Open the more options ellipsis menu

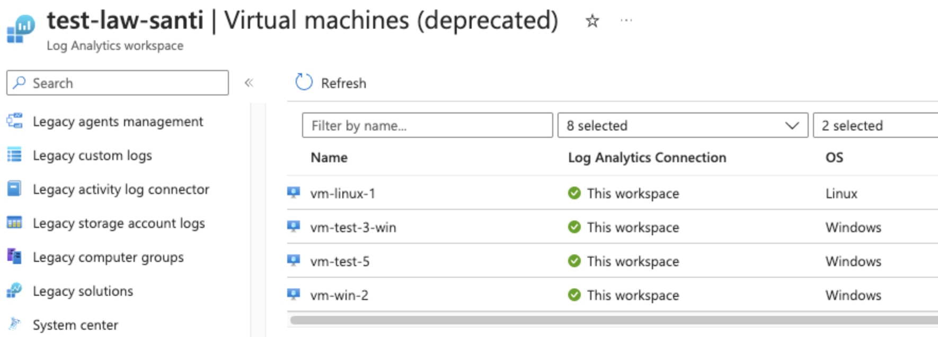tap(626, 21)
